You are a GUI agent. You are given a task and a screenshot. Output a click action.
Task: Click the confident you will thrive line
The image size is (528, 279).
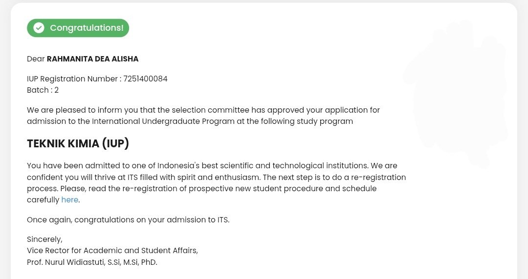(217, 177)
